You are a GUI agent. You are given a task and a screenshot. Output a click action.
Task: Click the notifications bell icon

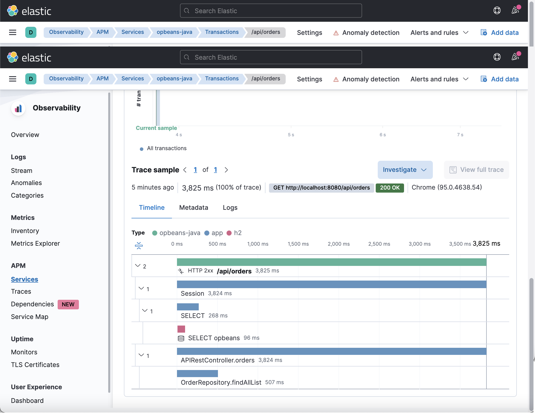coord(515,57)
